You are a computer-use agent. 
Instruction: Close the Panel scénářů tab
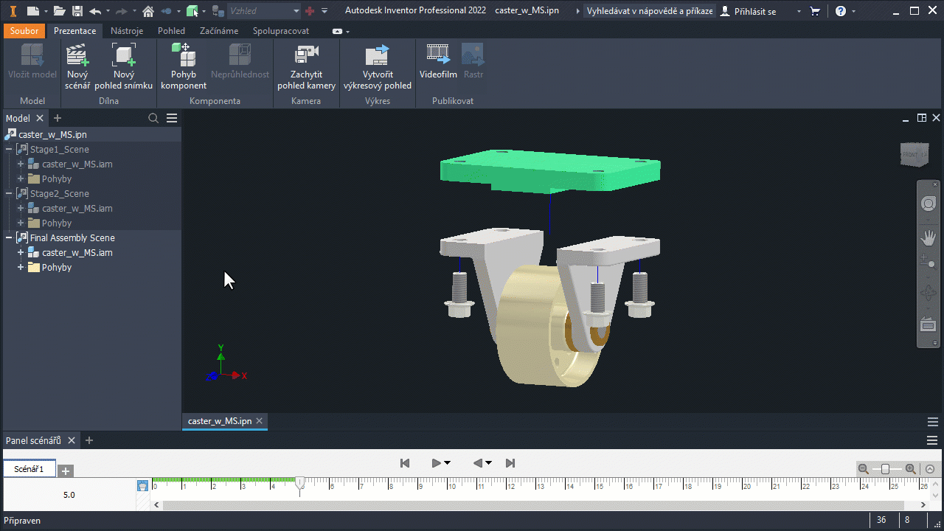(72, 440)
